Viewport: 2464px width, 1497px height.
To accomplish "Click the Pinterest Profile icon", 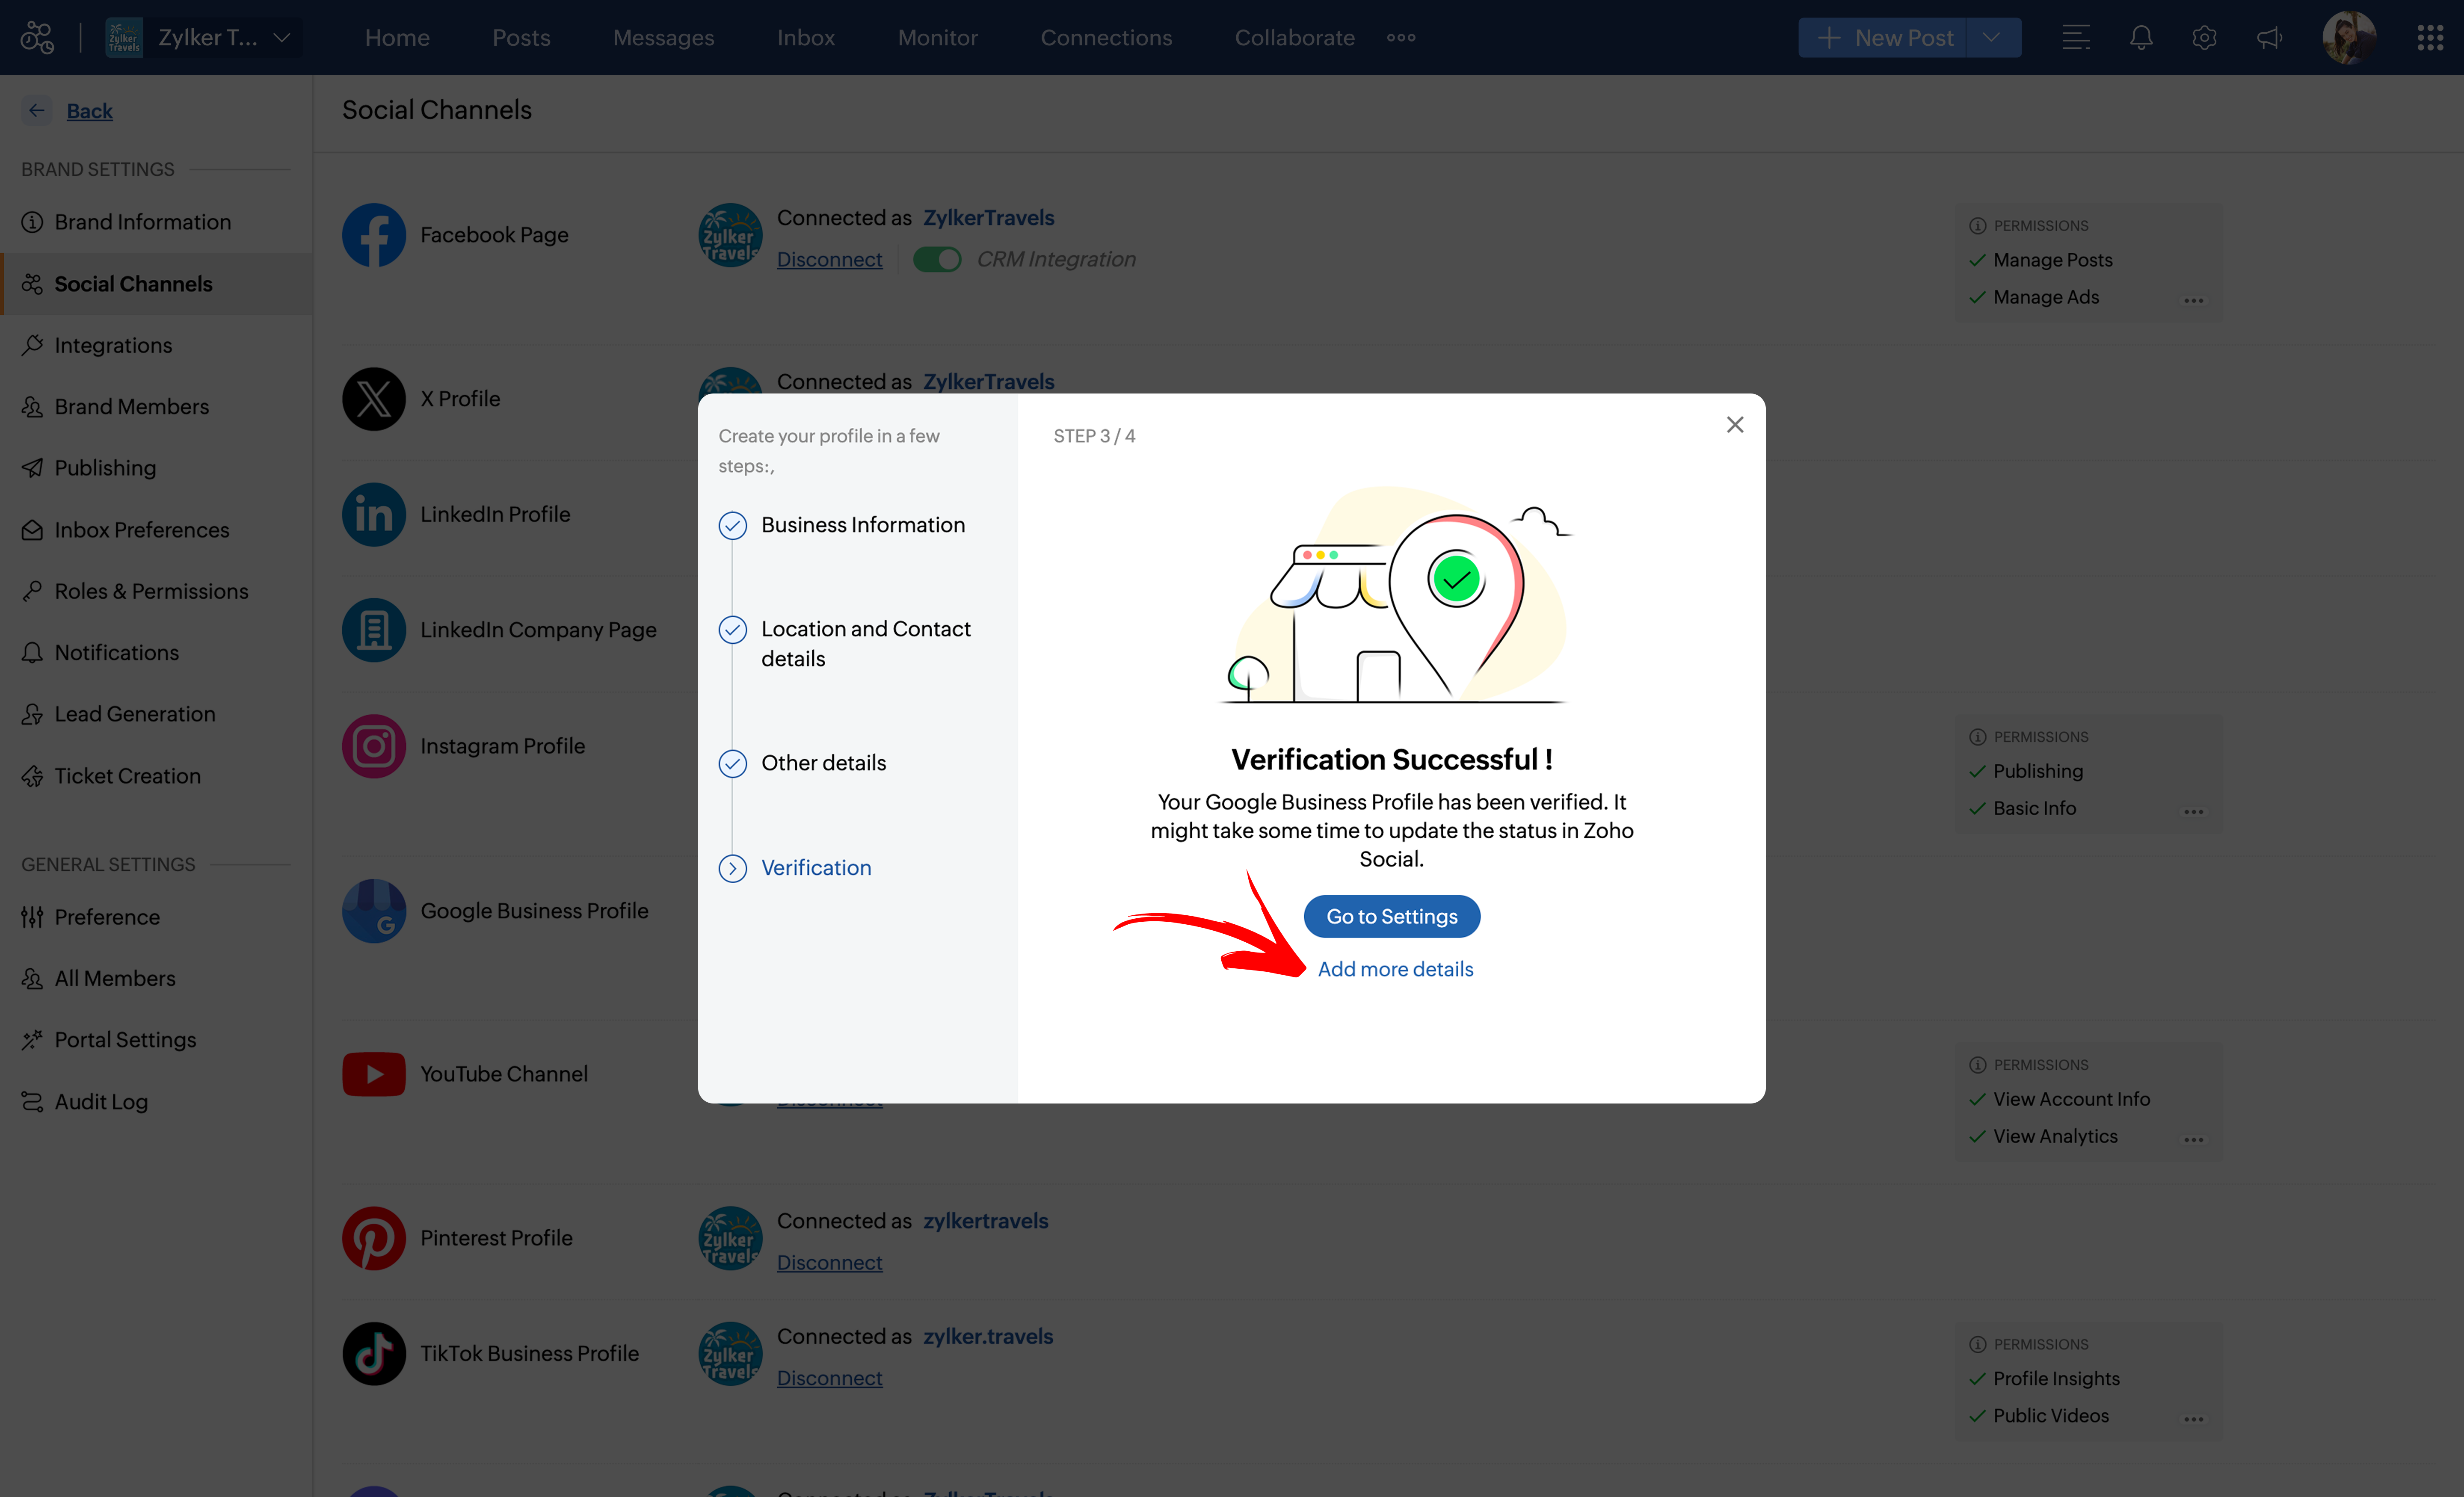I will [x=374, y=1238].
